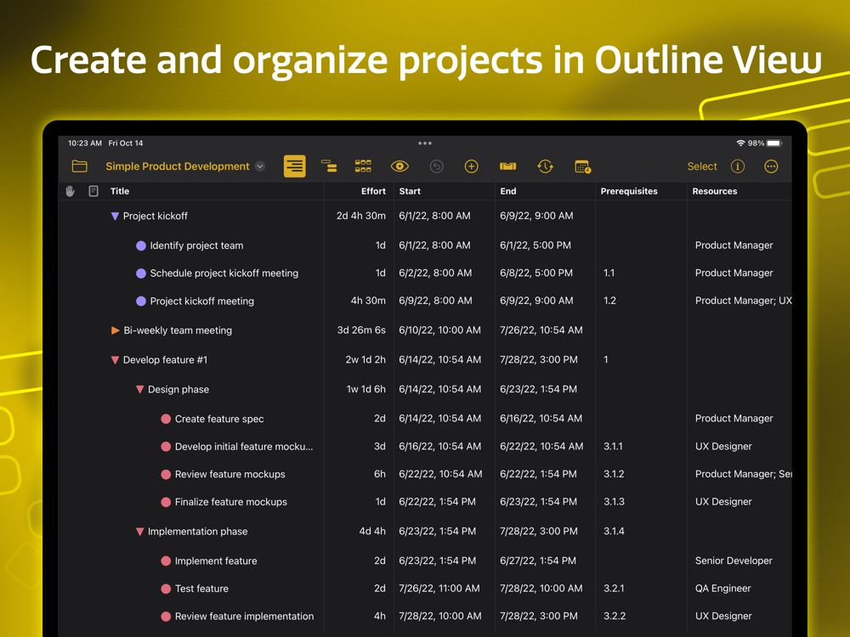Select the Implementation phase group title
Screen dimensions: 850x637
(x=198, y=532)
